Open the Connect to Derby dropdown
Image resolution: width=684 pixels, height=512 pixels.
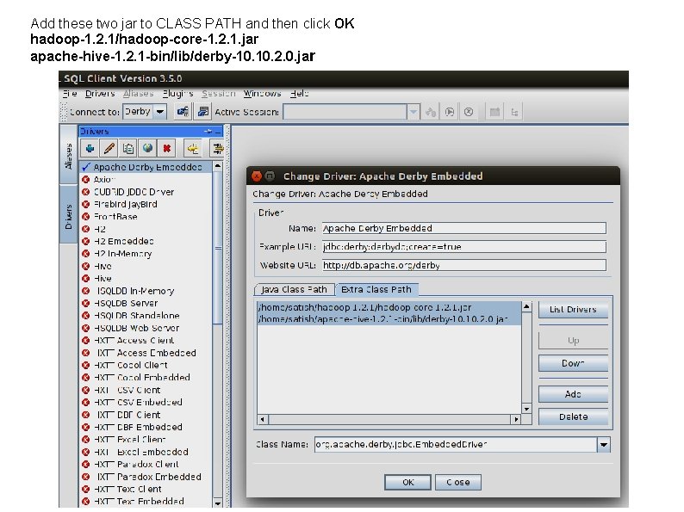point(160,112)
